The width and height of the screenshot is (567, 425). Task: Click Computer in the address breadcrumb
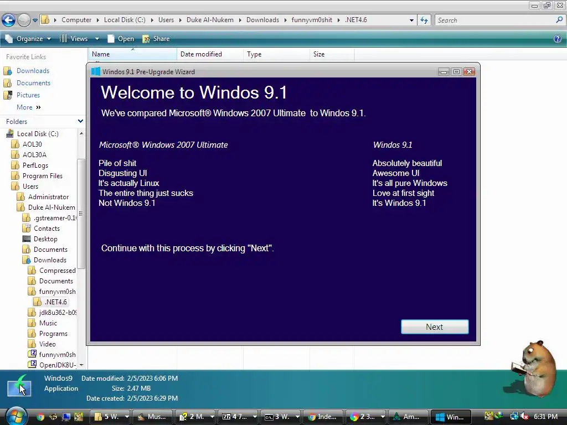[x=76, y=20]
